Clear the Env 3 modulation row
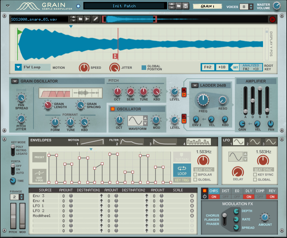Image resolution: width=287 pixels, height=238 pixels. 192,196
